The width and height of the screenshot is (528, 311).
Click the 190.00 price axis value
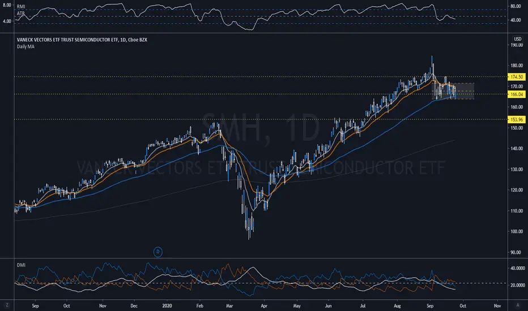517,45
